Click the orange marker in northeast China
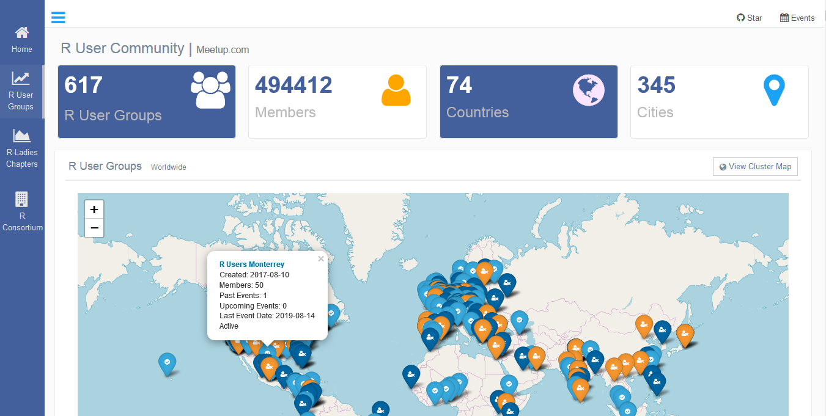 [x=643, y=326]
